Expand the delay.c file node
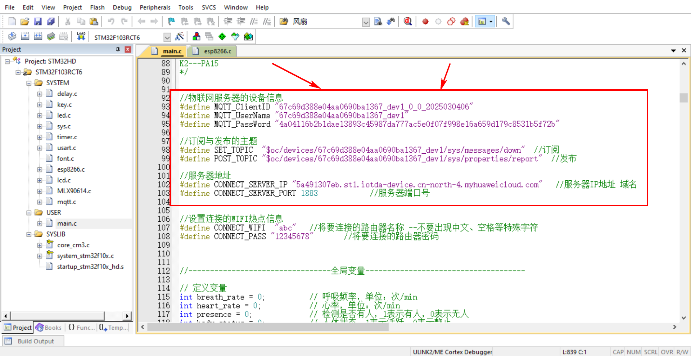691x356 pixels. point(39,94)
